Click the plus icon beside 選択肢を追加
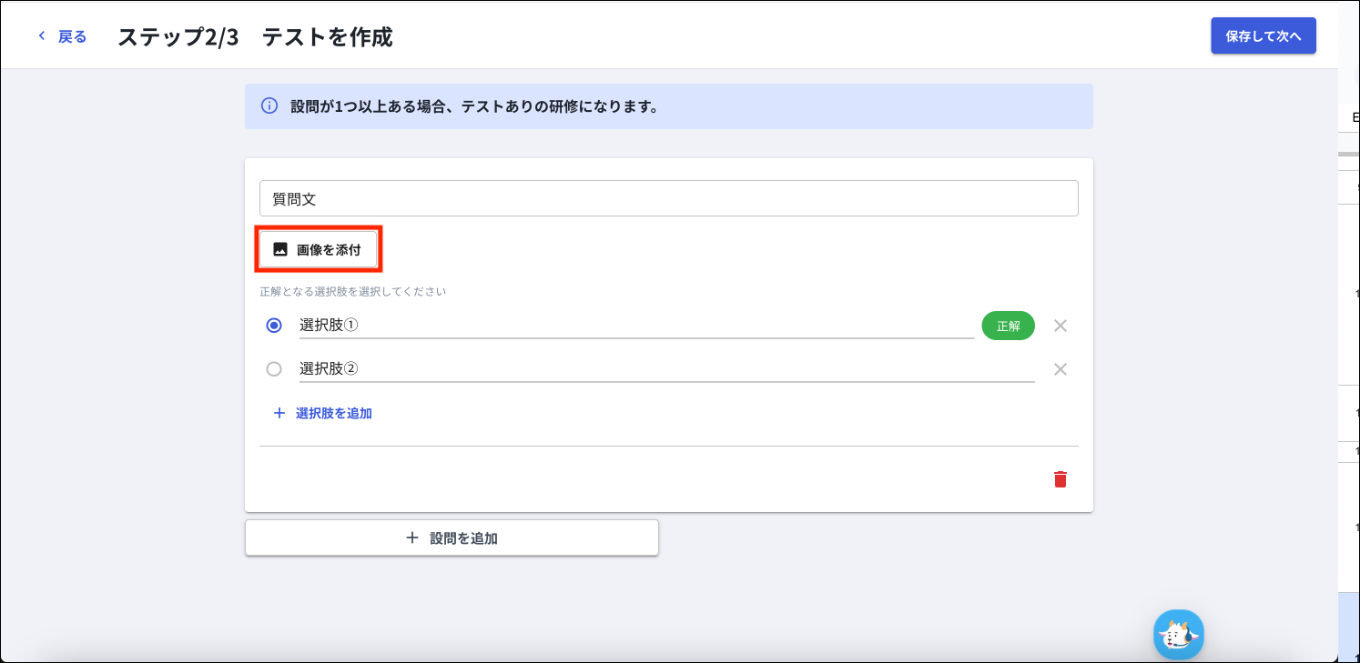Screen dimensions: 1360x663 [x=279, y=413]
